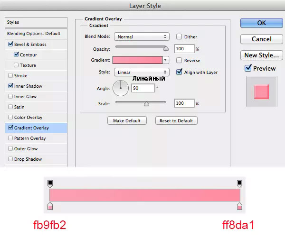This screenshot has height=238, width=285.
Task: Enable the Pattern Overlay checkbox
Action: [x=10, y=138]
